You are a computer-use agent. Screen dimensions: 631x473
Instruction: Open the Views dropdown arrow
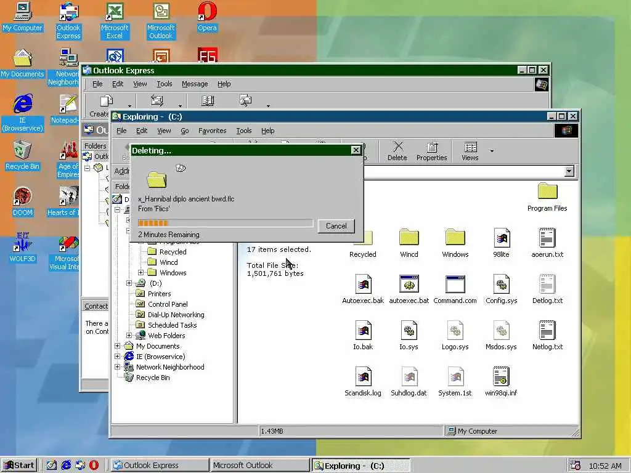(x=492, y=152)
